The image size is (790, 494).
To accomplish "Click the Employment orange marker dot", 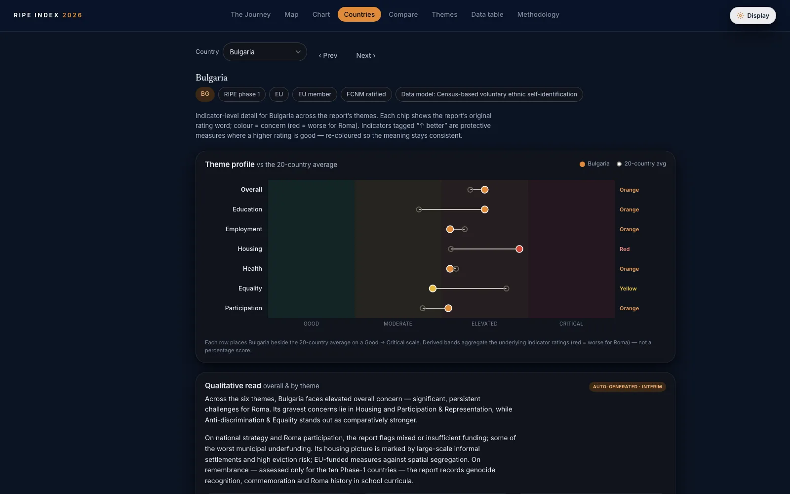I will pyautogui.click(x=450, y=229).
